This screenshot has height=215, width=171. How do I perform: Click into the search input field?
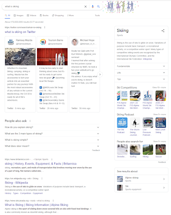click(43, 6)
